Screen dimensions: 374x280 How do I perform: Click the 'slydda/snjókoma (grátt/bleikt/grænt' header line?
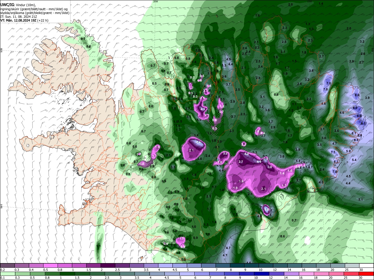pyautogui.click(x=35, y=13)
